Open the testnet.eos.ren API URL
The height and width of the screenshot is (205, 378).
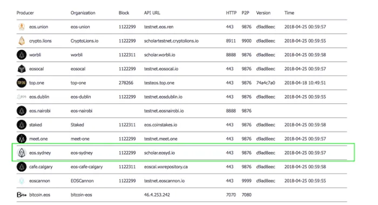159,27
